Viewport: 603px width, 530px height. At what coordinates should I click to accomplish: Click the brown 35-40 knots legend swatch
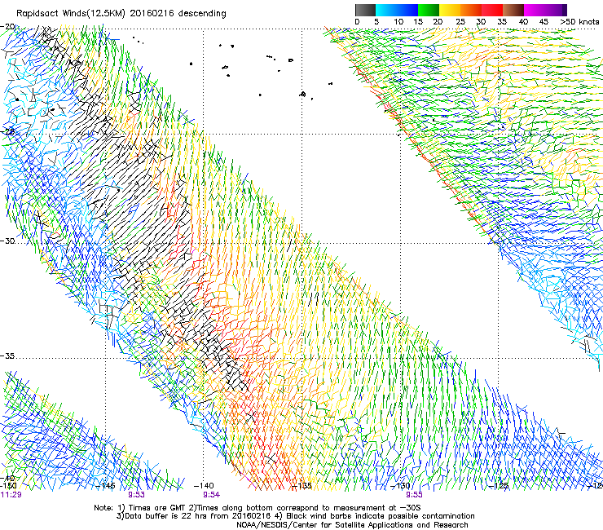(x=513, y=10)
